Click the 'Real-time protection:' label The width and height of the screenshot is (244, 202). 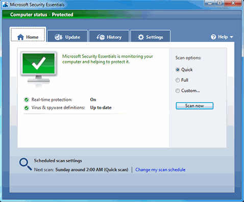[52, 99]
